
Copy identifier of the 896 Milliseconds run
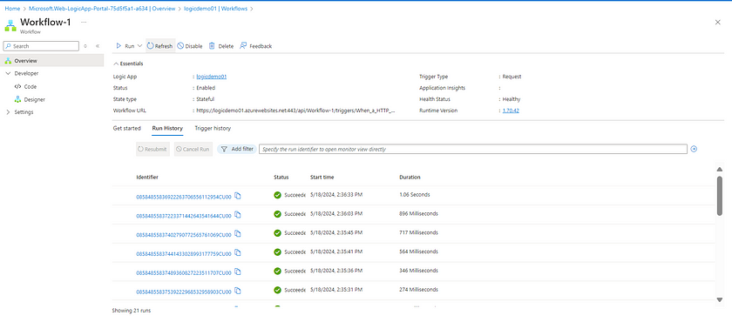[238, 215]
